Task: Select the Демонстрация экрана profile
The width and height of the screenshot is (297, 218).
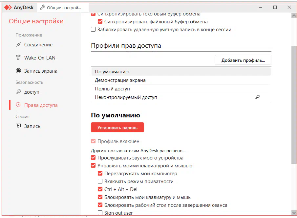Action: pyautogui.click(x=181, y=80)
